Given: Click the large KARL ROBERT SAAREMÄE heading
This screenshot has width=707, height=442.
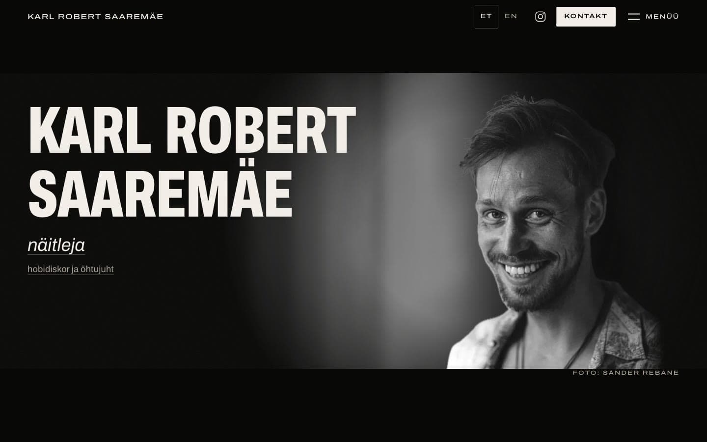Looking at the screenshot, I should 191,161.
